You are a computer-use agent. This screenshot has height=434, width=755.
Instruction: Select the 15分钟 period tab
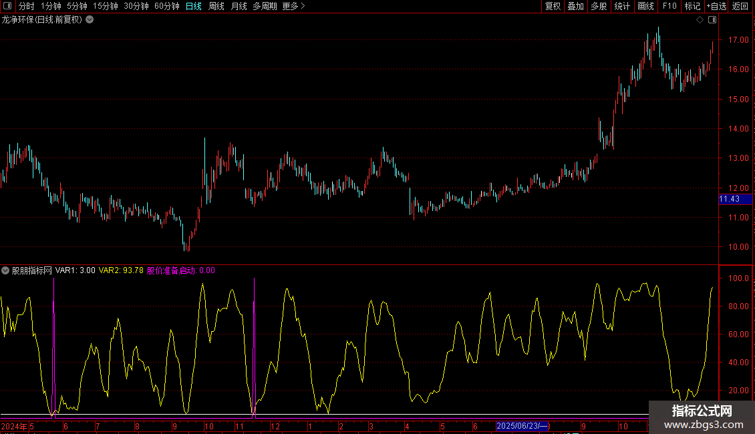click(106, 6)
